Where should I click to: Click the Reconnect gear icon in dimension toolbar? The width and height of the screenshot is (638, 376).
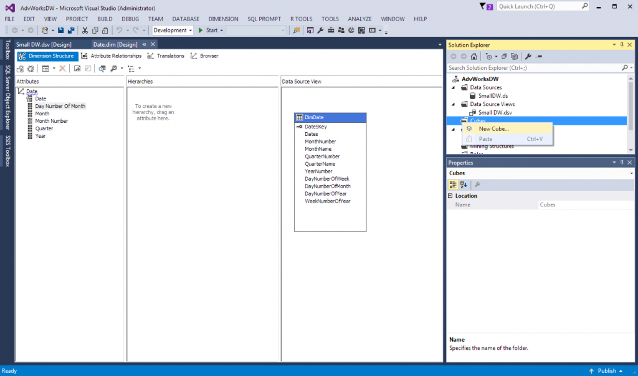(31, 69)
